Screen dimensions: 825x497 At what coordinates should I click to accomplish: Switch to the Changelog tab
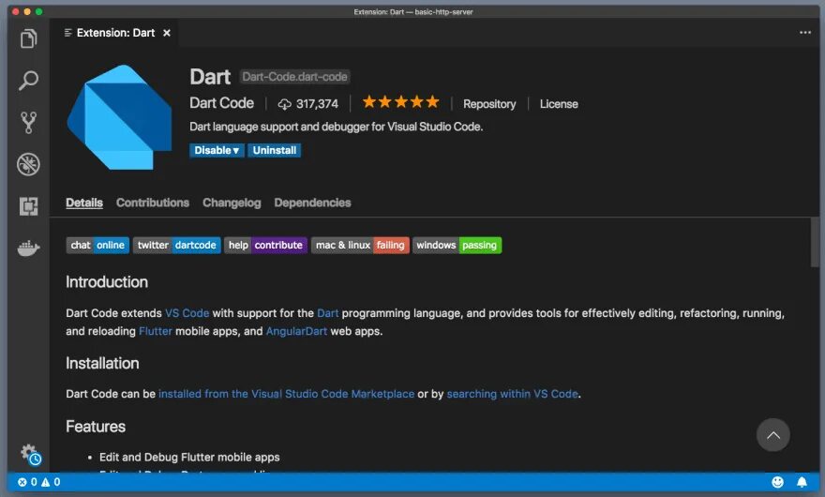[232, 203]
